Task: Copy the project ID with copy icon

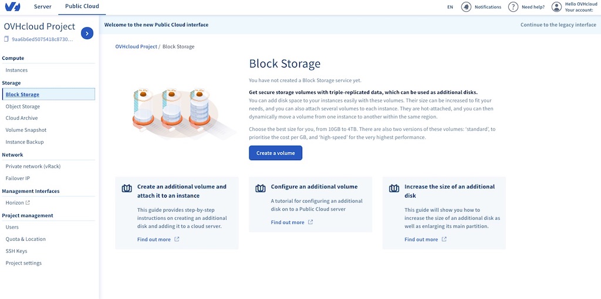Action: [x=6, y=39]
